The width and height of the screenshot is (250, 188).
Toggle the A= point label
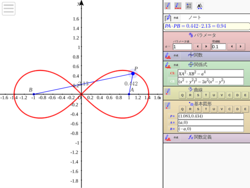[172, 123]
